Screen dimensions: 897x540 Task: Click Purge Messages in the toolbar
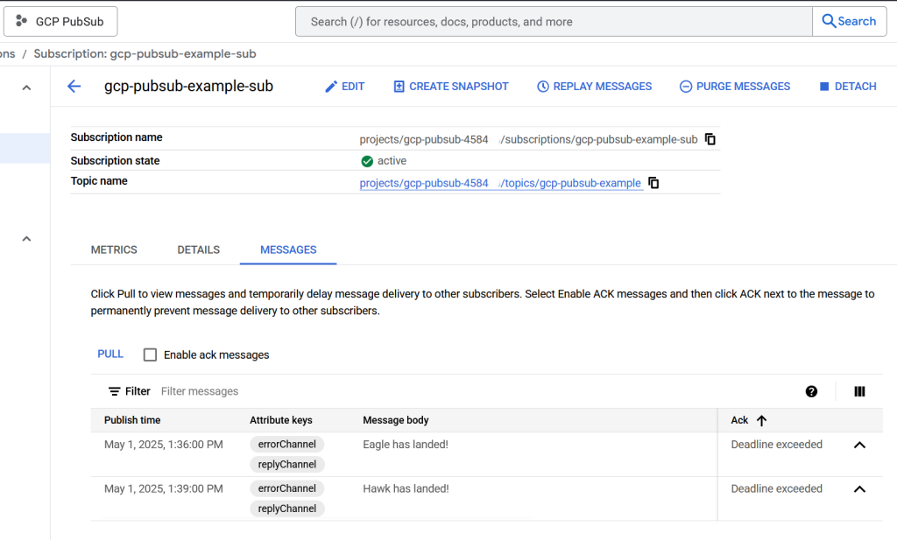coord(734,87)
